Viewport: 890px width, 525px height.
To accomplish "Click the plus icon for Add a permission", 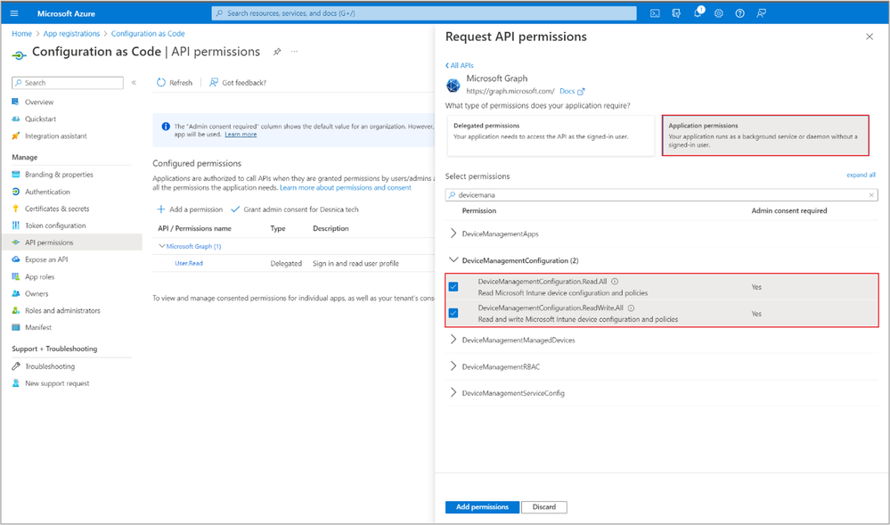I will pyautogui.click(x=161, y=209).
